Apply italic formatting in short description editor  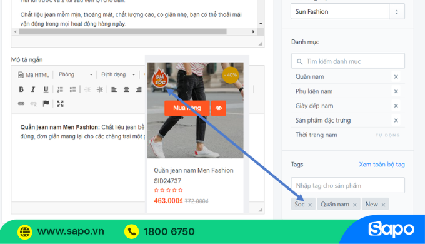pyautogui.click(x=33, y=89)
